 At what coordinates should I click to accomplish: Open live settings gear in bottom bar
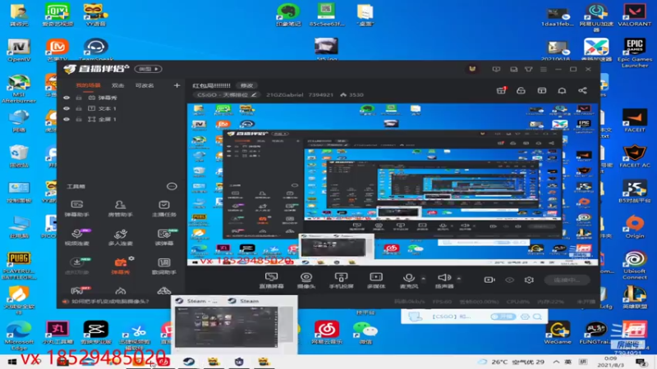(529, 280)
